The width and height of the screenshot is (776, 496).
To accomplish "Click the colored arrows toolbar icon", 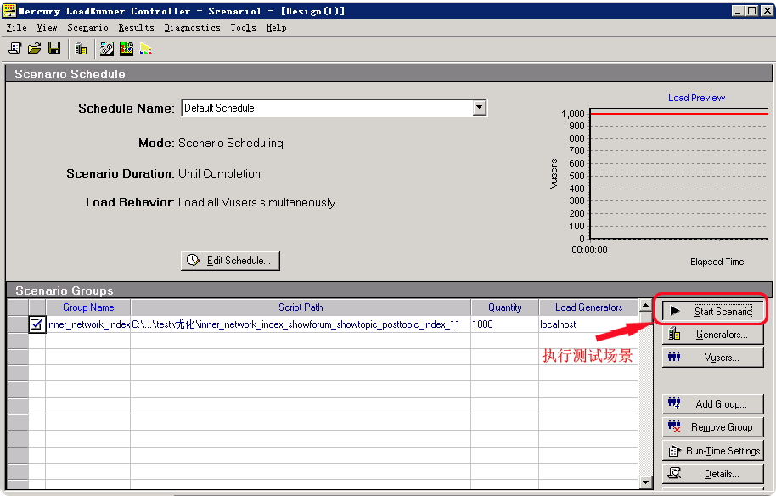I will tap(145, 49).
